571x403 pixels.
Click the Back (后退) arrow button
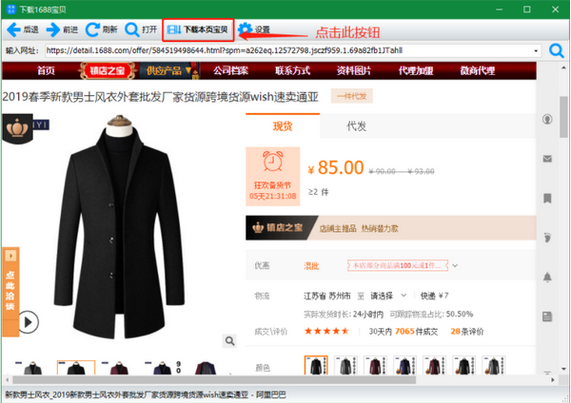(23, 29)
